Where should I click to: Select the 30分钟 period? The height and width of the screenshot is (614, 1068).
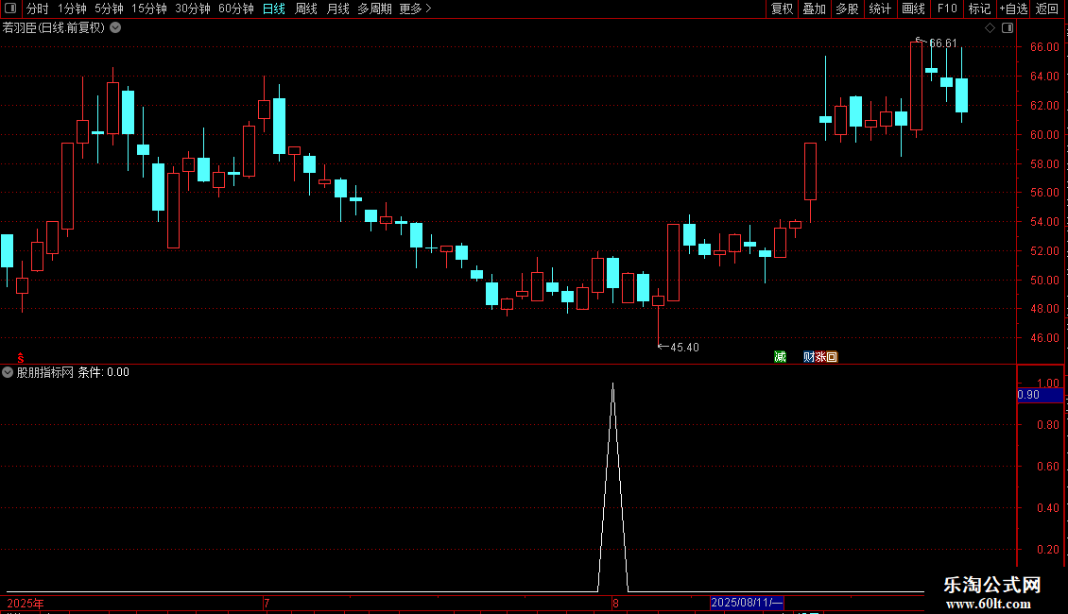(x=193, y=9)
